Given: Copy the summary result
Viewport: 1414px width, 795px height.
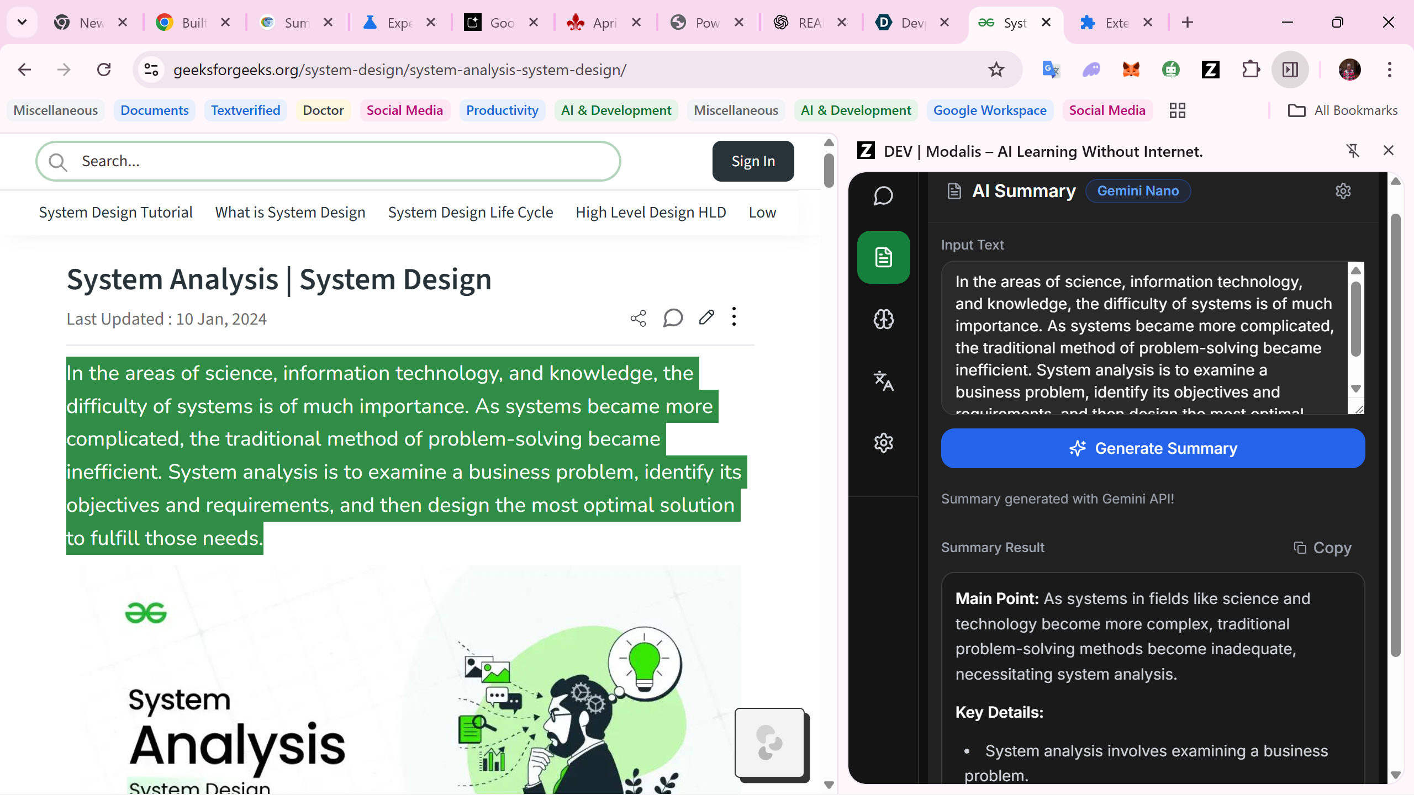Looking at the screenshot, I should coord(1322,548).
